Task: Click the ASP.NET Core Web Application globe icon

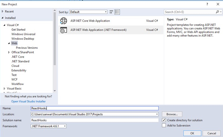Action: [64, 21]
